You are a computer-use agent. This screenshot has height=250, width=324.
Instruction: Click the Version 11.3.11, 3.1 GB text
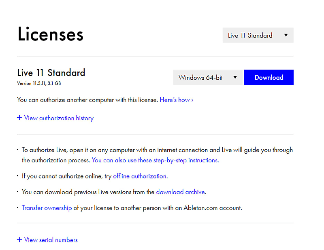tap(39, 83)
